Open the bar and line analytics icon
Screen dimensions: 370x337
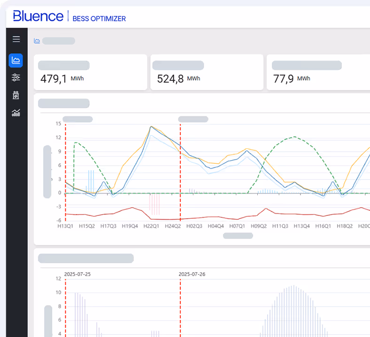16,113
